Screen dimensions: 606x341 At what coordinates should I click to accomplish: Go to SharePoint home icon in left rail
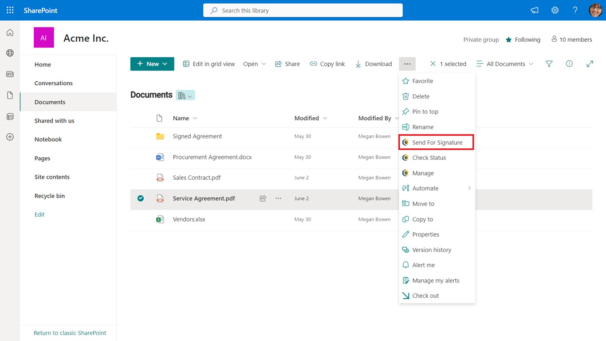click(10, 32)
